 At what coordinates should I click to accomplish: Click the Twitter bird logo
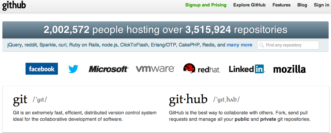[73, 69]
